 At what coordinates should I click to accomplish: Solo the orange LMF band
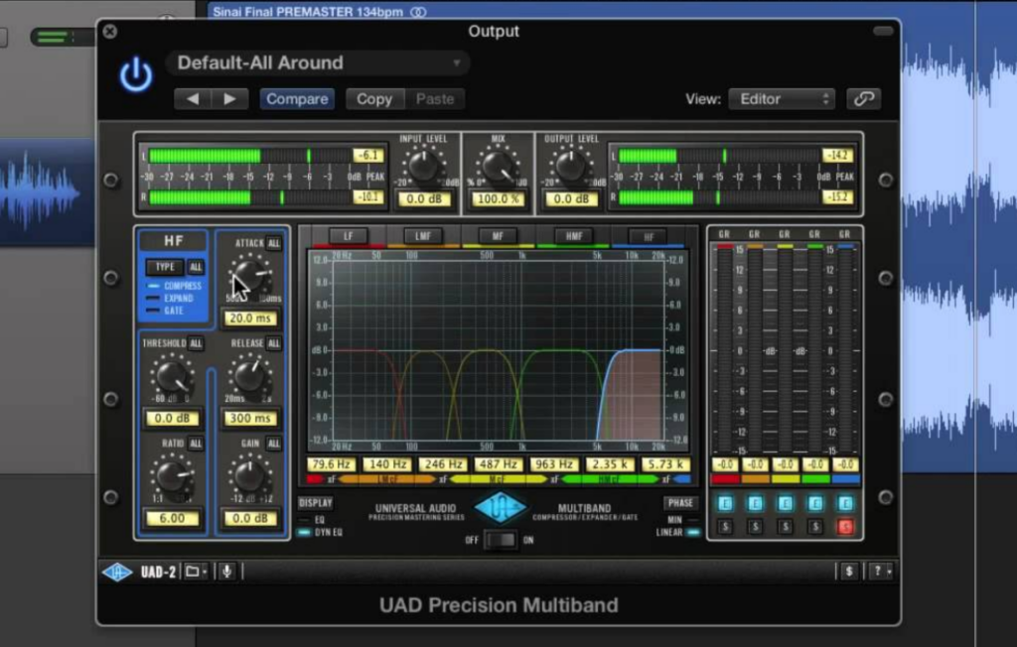pyautogui.click(x=755, y=526)
